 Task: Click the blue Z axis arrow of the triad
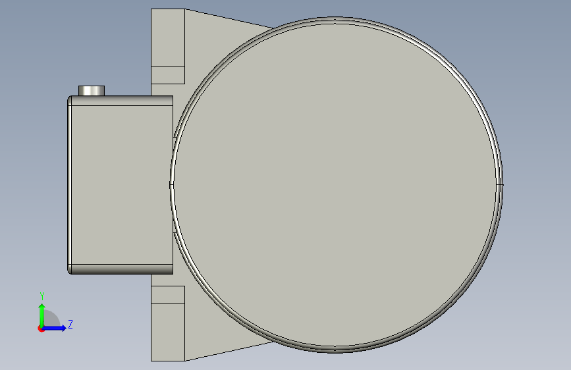click(55, 328)
